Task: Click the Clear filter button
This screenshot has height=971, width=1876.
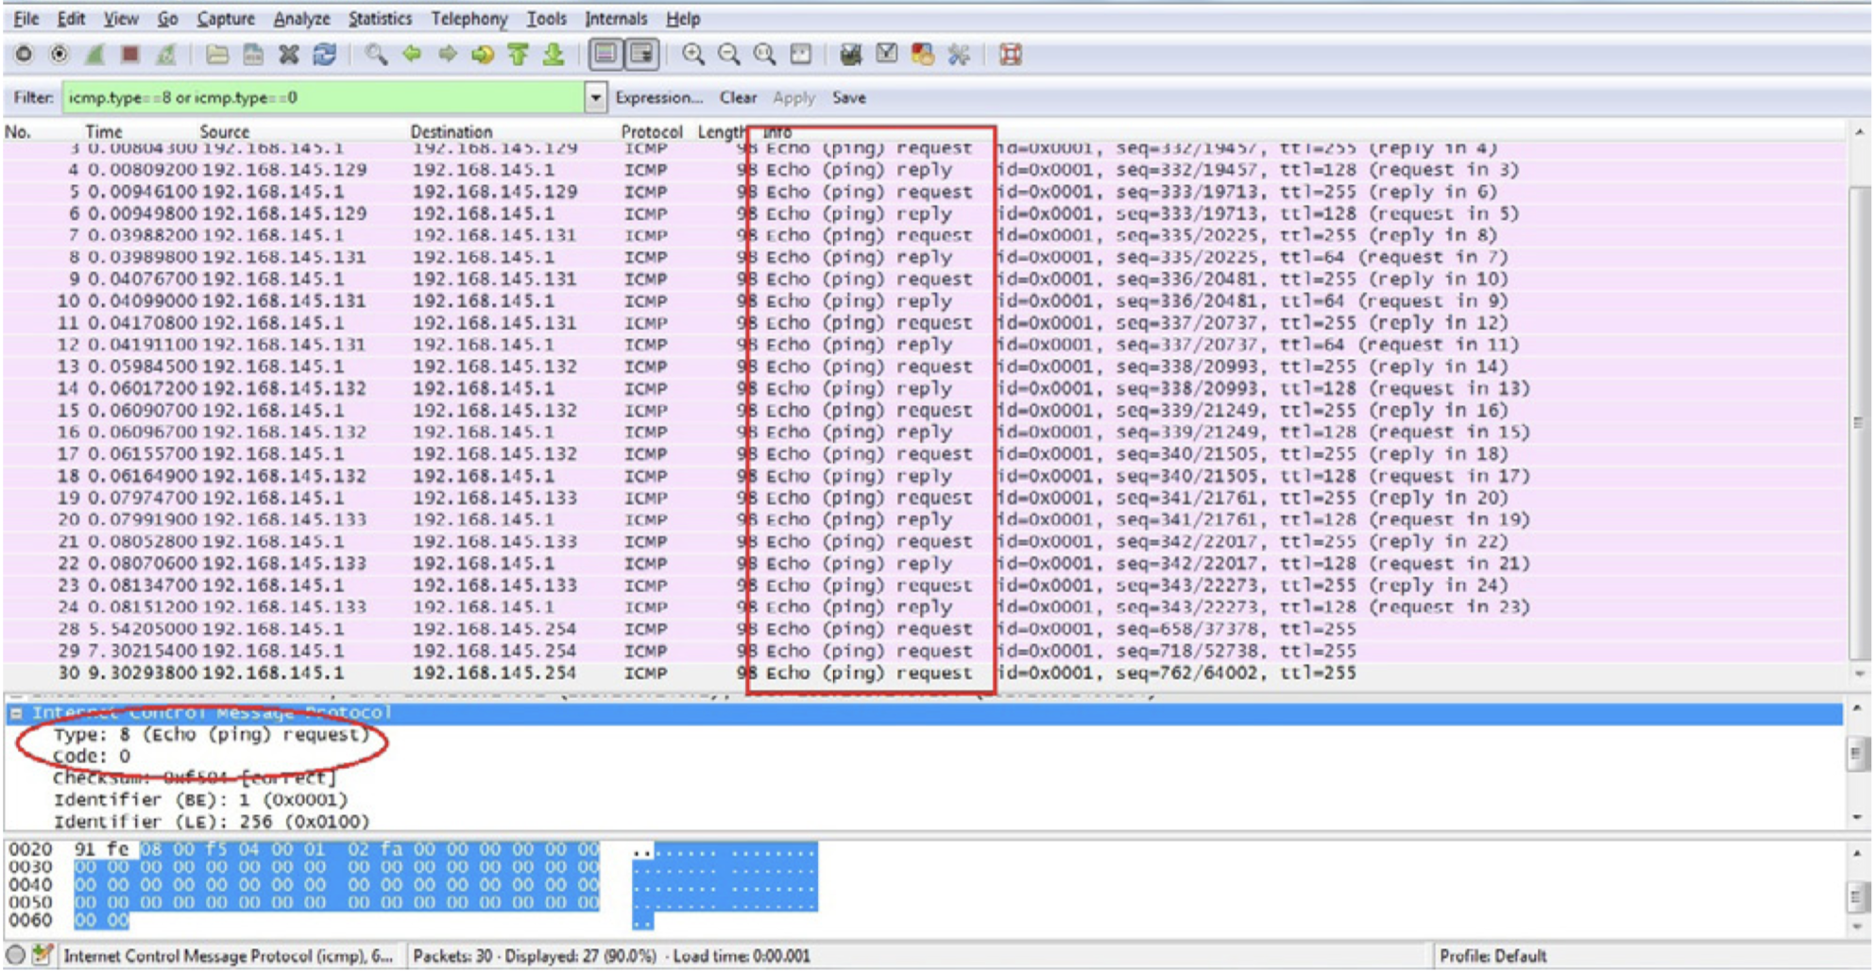Action: [x=738, y=97]
